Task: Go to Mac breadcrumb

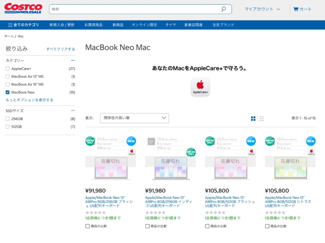Action: click(21, 36)
